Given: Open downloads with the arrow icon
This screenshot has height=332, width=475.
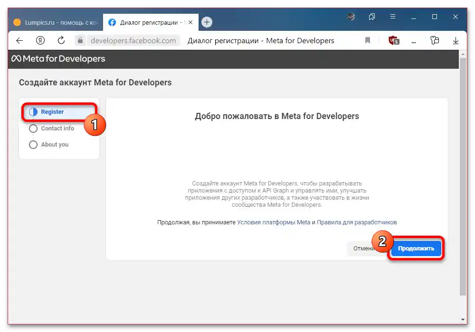Looking at the screenshot, I should click(x=456, y=41).
